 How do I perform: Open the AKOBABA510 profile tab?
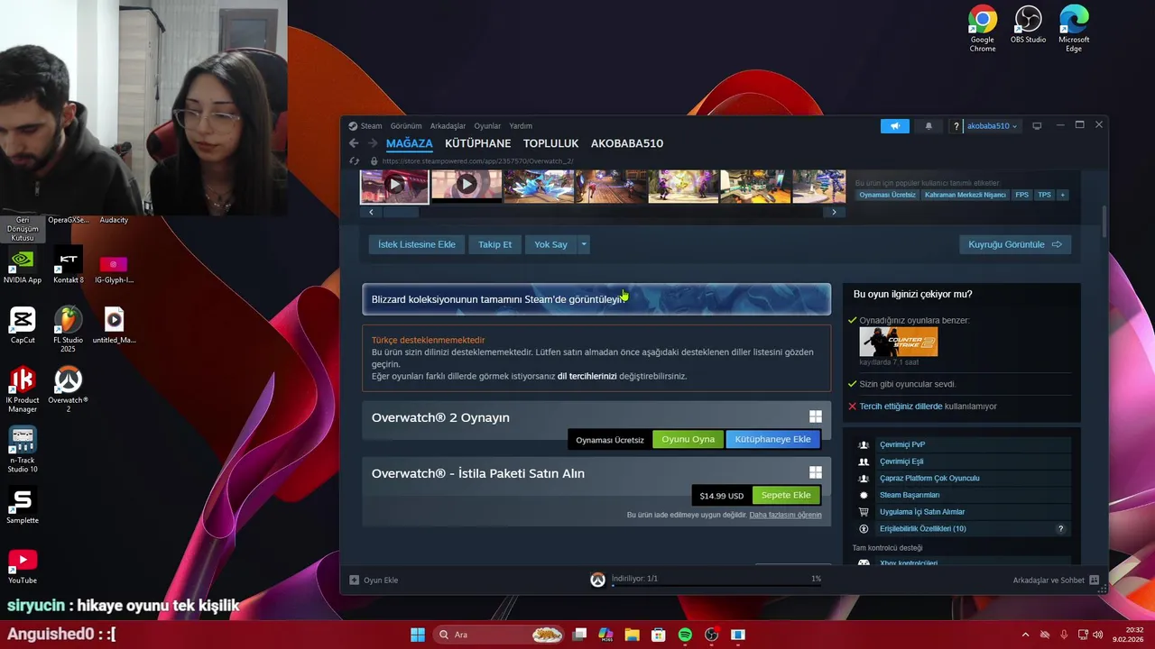[627, 143]
